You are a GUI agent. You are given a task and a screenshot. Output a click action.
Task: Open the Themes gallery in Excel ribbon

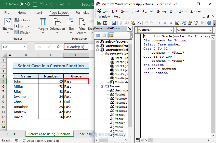pos(8,26)
